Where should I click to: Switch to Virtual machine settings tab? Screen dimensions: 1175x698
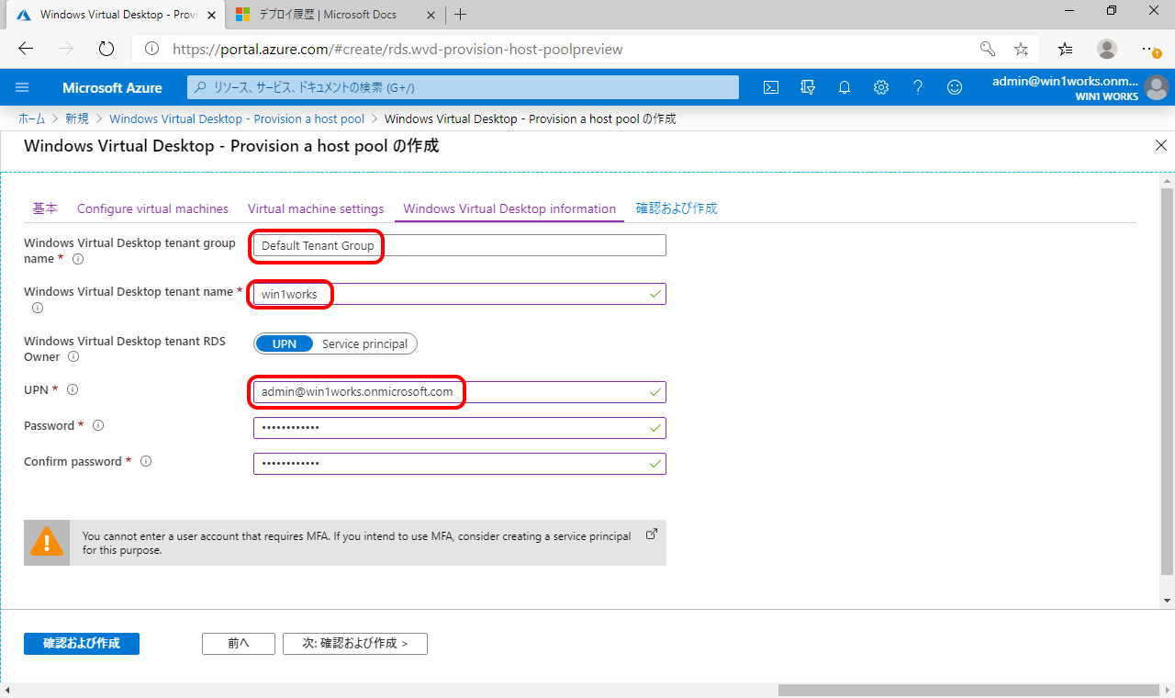pos(316,208)
